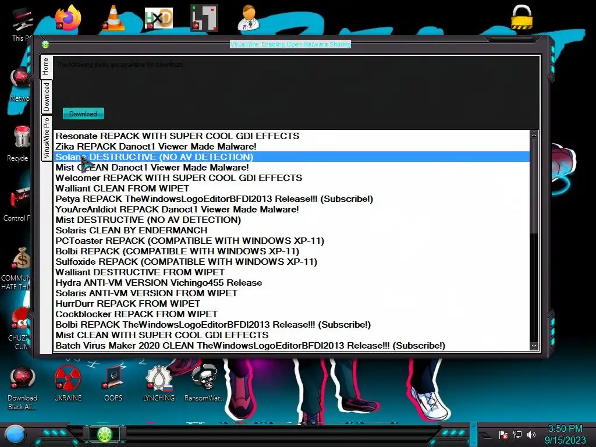Image resolution: width=596 pixels, height=447 pixels.
Task: Click the VirusWire green title bar icon
Action: pos(45,45)
